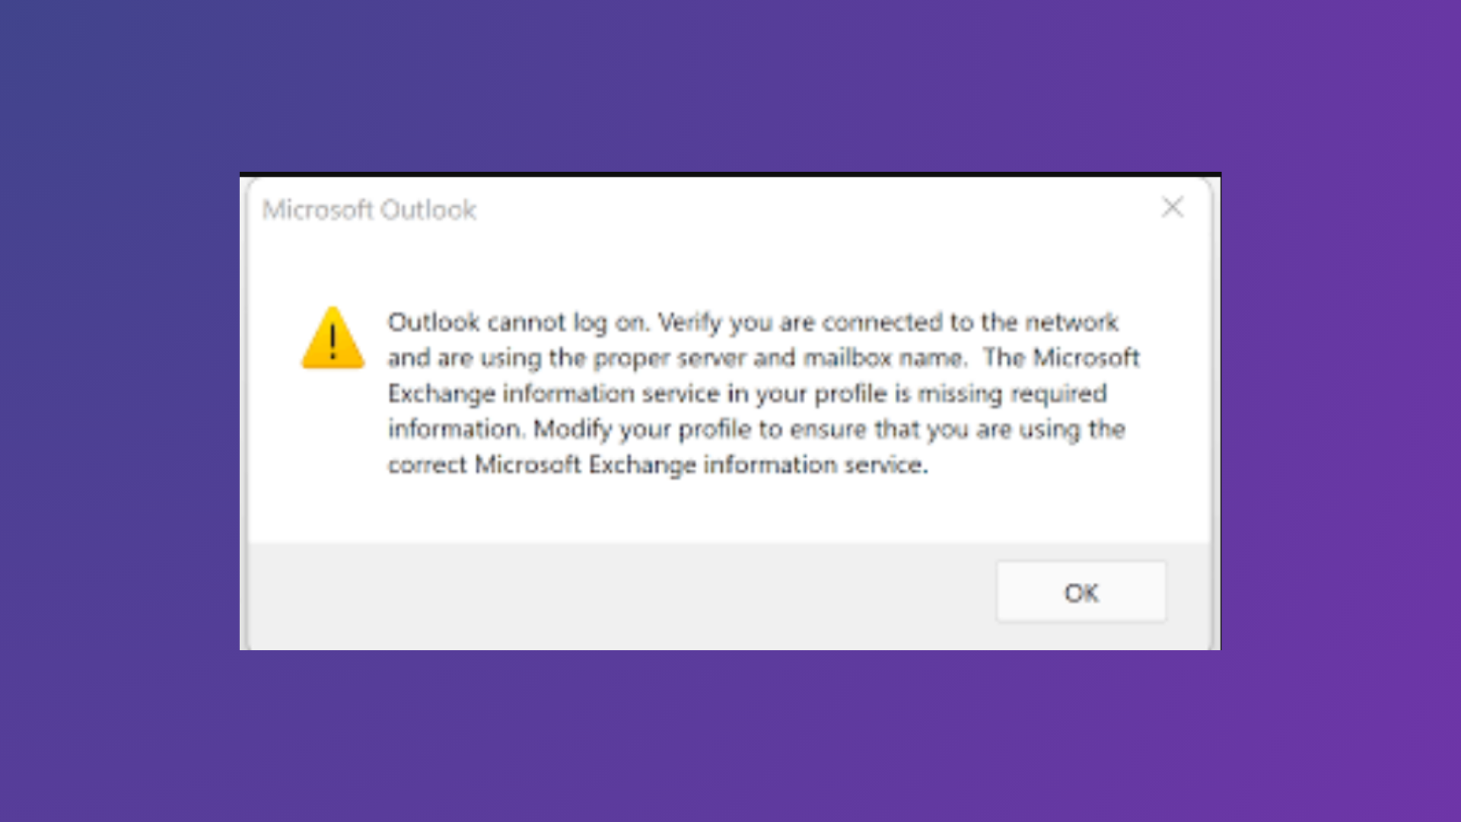Acknowledge the message with the OK button
The image size is (1461, 822).
pos(1081,592)
